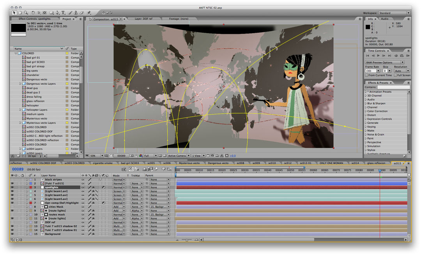The height and width of the screenshot is (255, 421).
Task: Select the Clone Stamp tool
Action: click(x=76, y=13)
